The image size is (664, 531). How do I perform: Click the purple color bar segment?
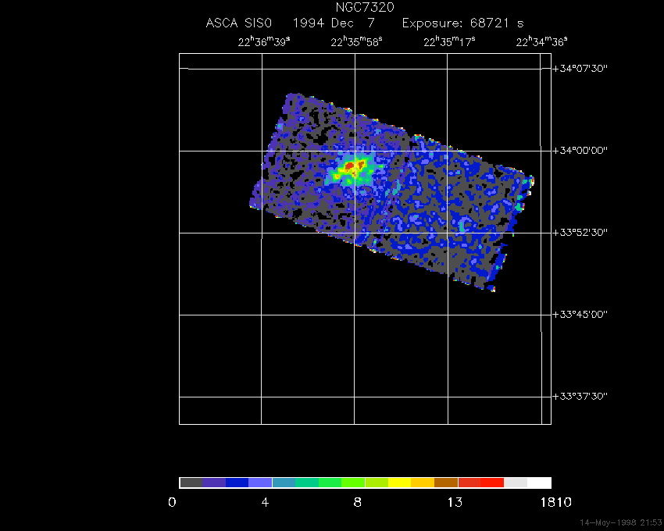(x=214, y=483)
